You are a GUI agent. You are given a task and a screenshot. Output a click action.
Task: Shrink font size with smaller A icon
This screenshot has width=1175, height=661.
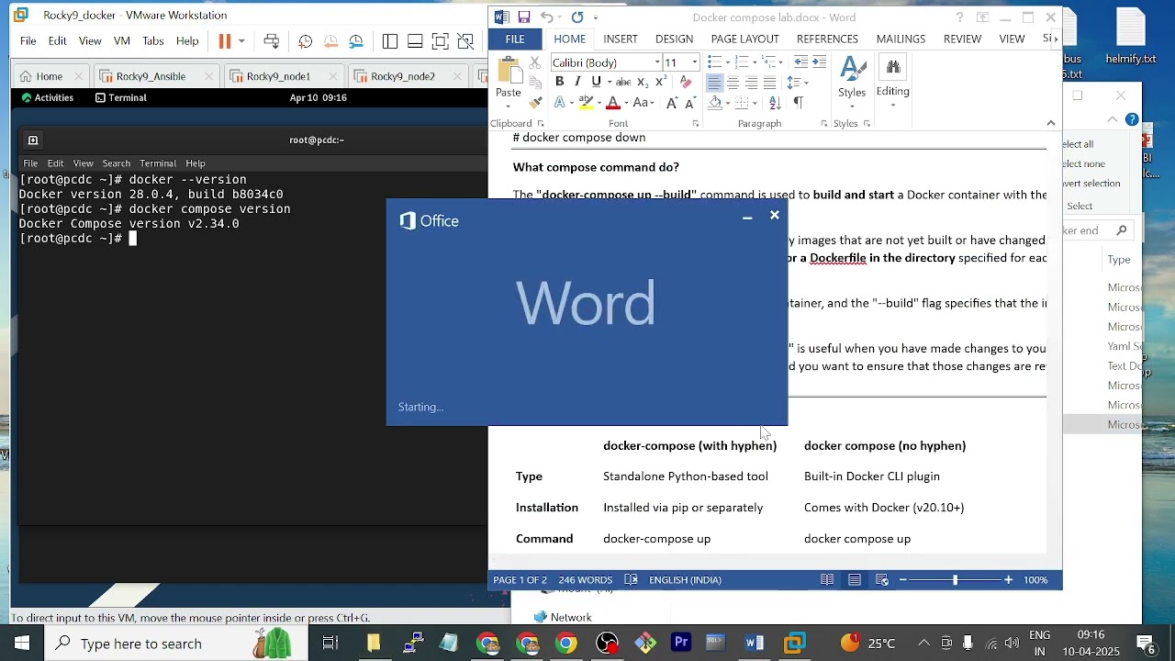coord(688,103)
